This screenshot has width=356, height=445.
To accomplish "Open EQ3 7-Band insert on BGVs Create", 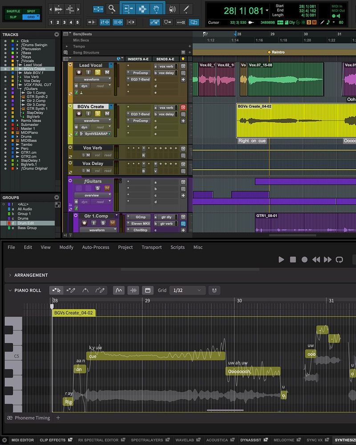I will point(140,114).
